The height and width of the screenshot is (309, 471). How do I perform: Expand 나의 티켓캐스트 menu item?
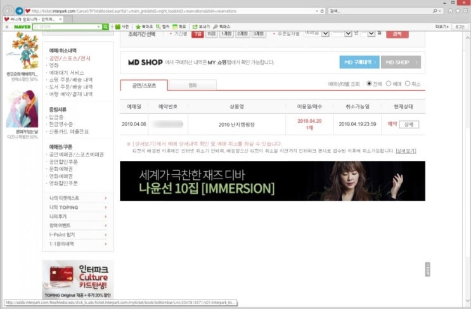pyautogui.click(x=78, y=198)
